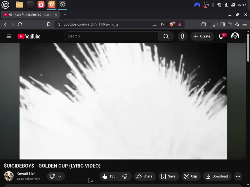
Task: Mute the tab using speaker icon
Action: pyautogui.click(x=10, y=15)
